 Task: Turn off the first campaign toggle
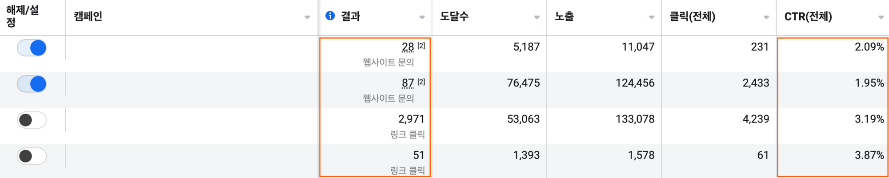click(32, 47)
